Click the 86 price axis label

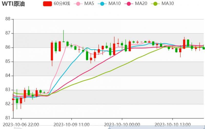coord(8,47)
